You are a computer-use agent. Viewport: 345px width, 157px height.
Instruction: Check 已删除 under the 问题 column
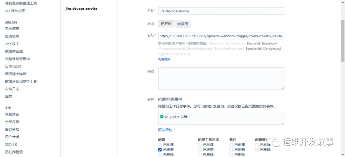pos(160,155)
